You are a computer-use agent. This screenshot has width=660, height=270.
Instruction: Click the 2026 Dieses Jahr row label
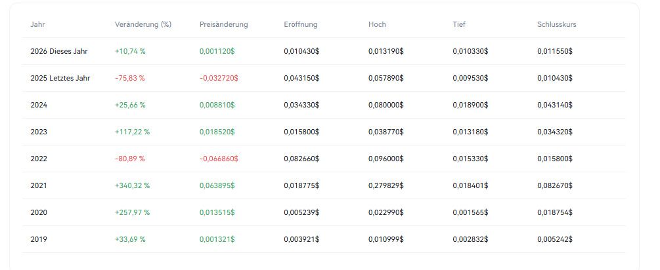pos(59,51)
